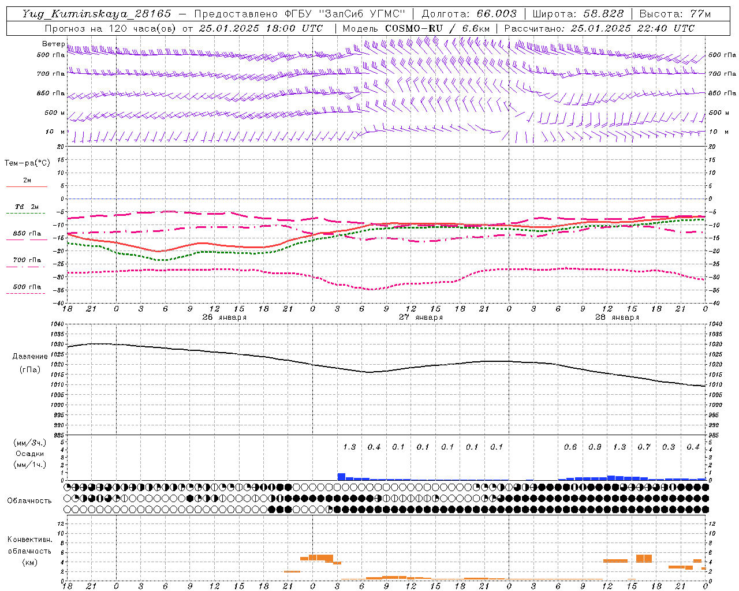This screenshot has height=591, width=739.
Task: Click the Модель COSMO-RU / 6.6км label
Action: tap(416, 28)
